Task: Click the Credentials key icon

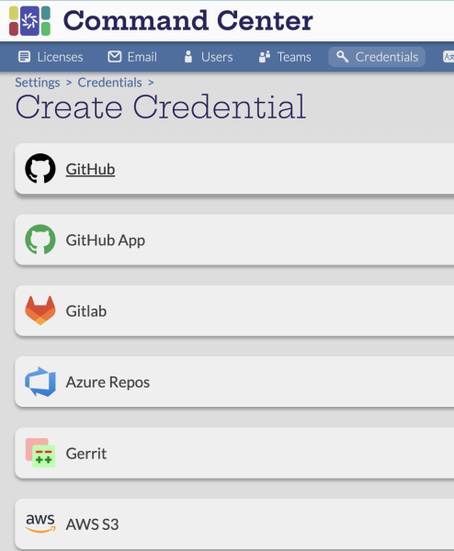Action: click(x=342, y=57)
